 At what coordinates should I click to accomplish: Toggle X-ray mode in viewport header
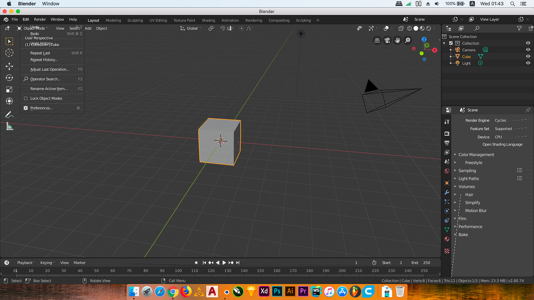pos(401,28)
